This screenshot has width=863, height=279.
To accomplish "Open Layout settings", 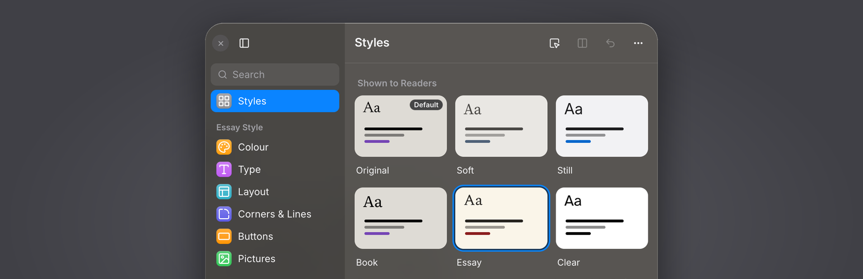I will click(275, 191).
